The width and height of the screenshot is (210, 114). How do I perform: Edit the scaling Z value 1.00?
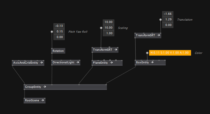point(108,33)
